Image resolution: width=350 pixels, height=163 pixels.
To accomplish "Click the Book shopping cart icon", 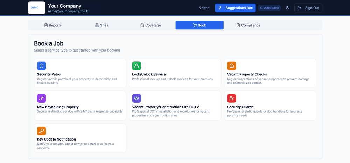I will (x=195, y=25).
